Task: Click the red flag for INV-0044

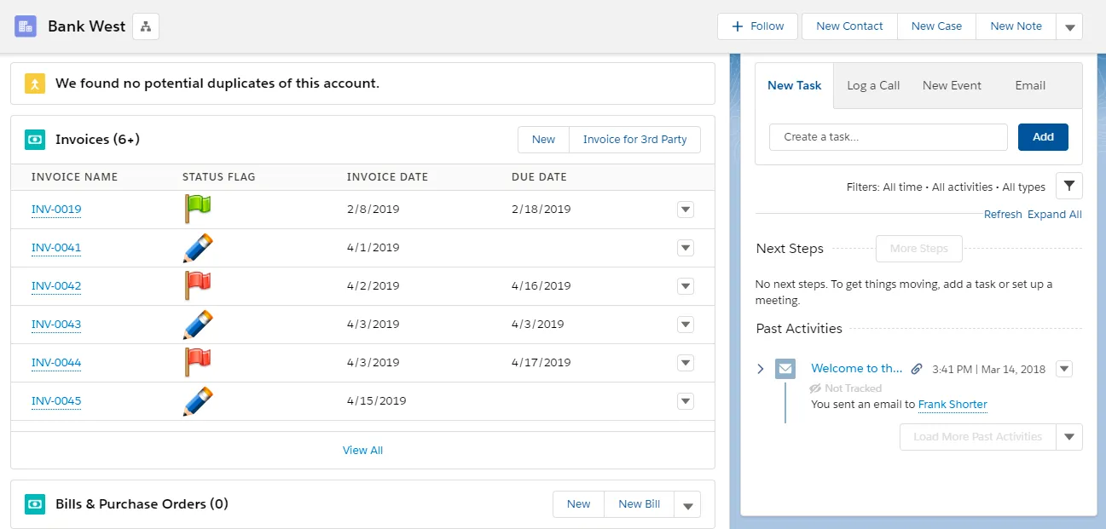Action: [197, 362]
